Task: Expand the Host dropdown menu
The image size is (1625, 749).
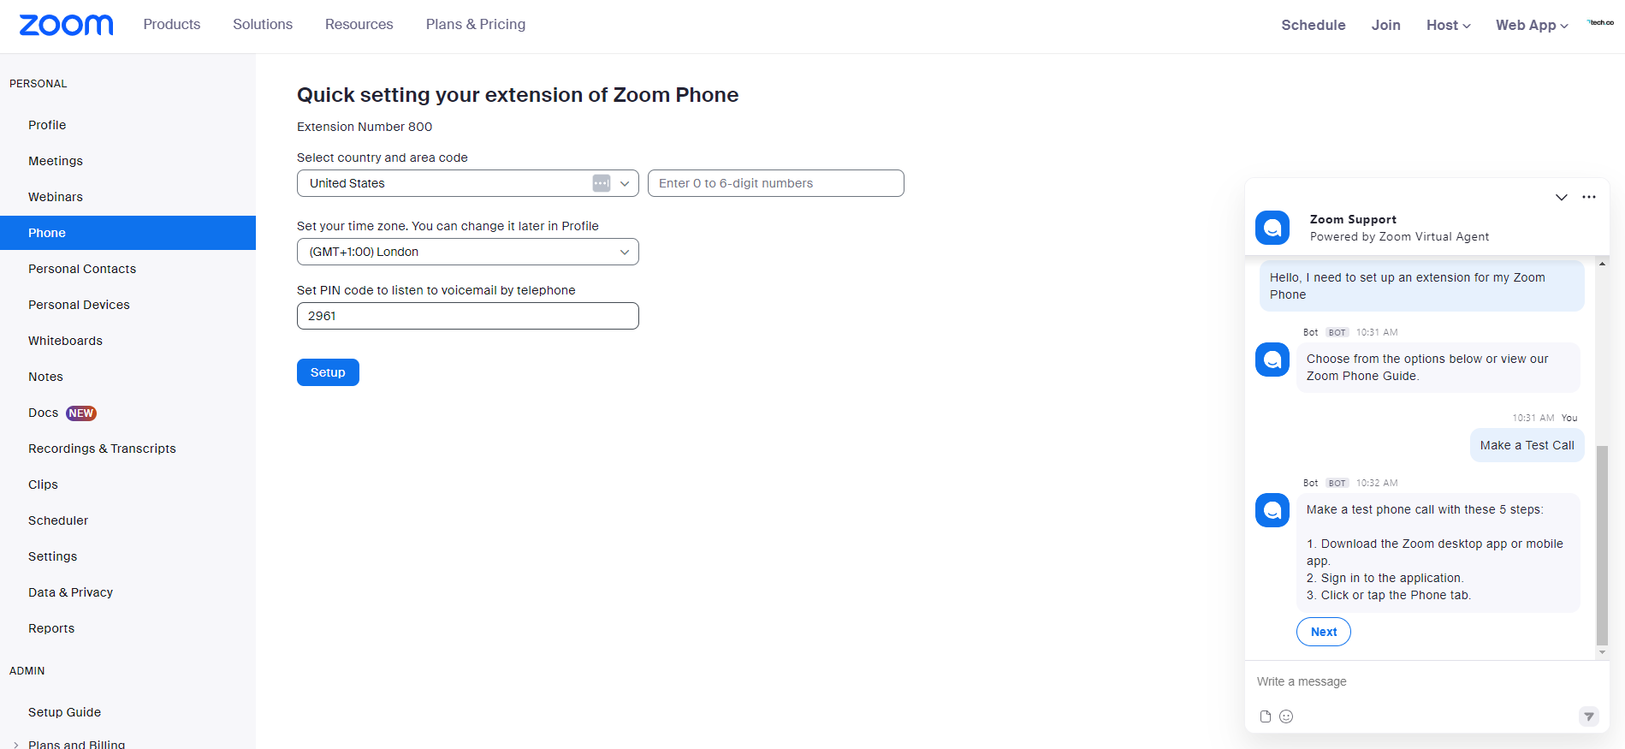Action: click(x=1448, y=26)
